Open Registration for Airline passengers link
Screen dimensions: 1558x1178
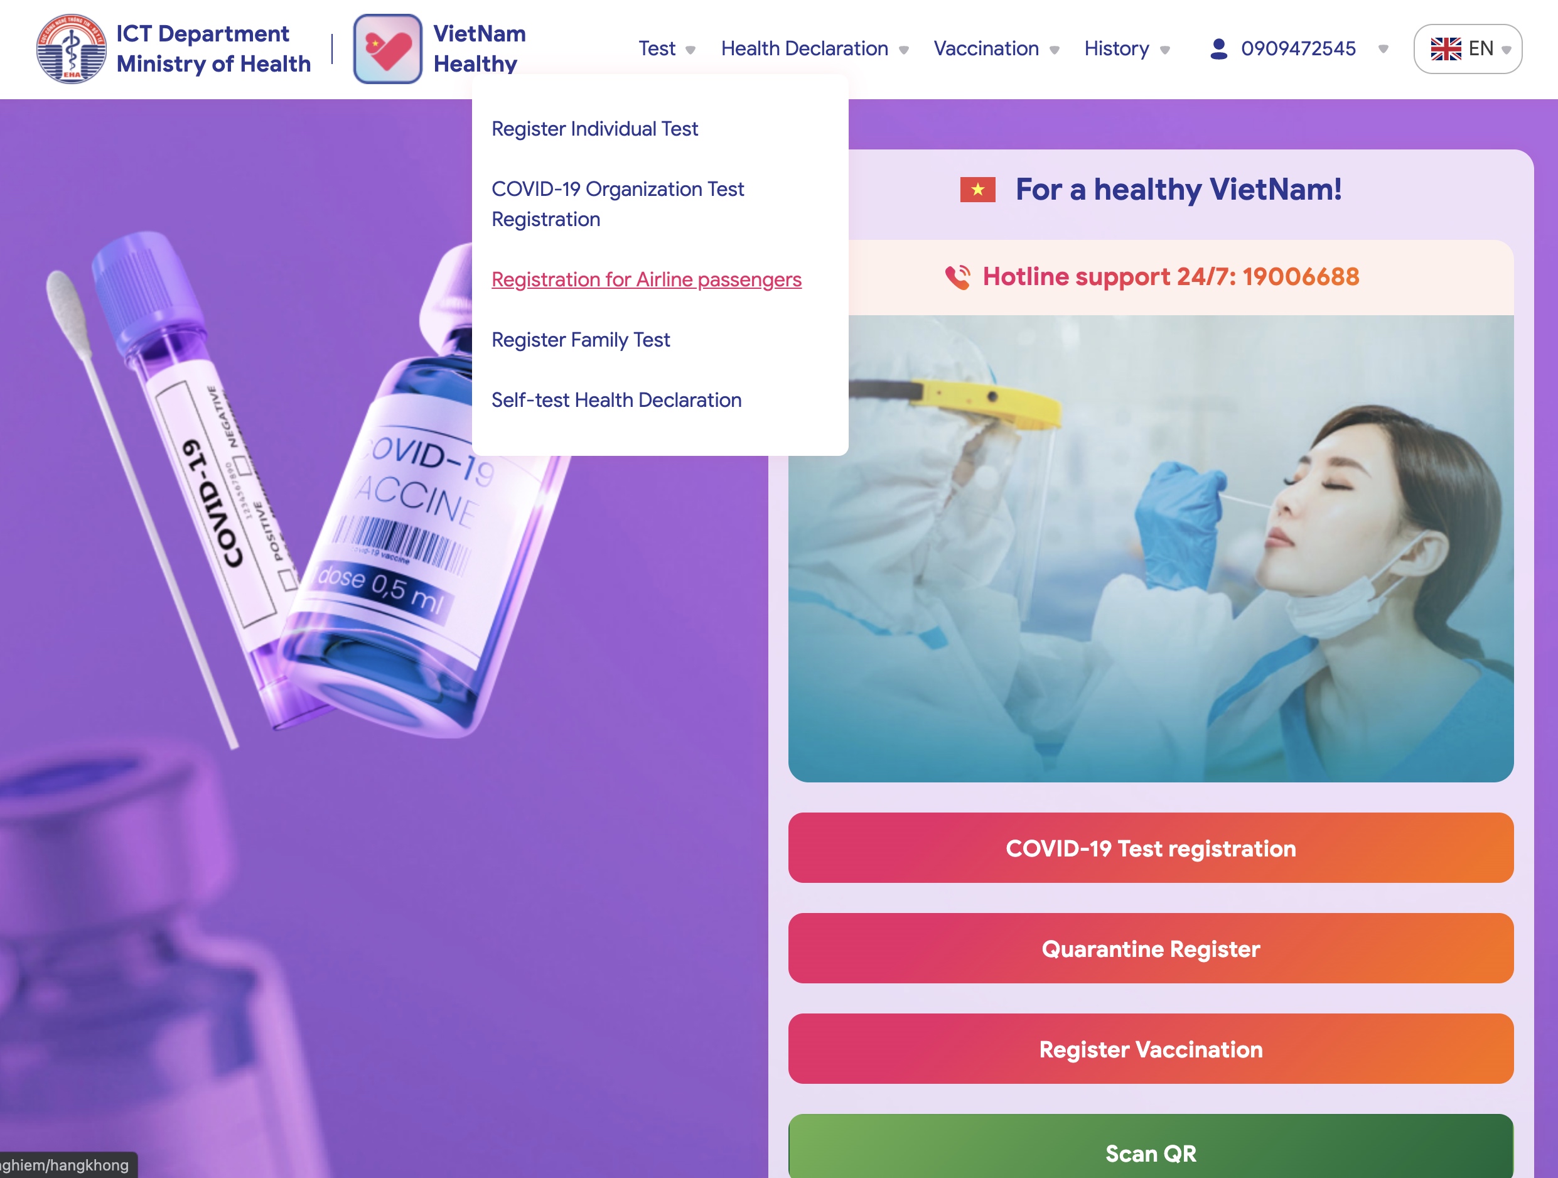(646, 279)
